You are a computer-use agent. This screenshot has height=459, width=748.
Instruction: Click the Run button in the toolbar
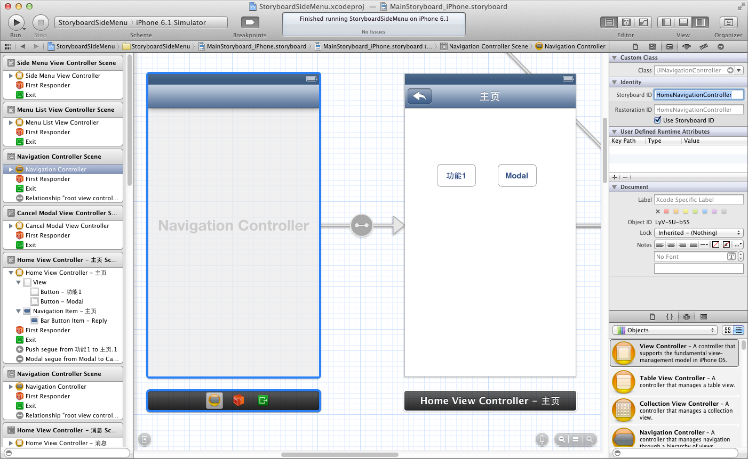tap(16, 22)
